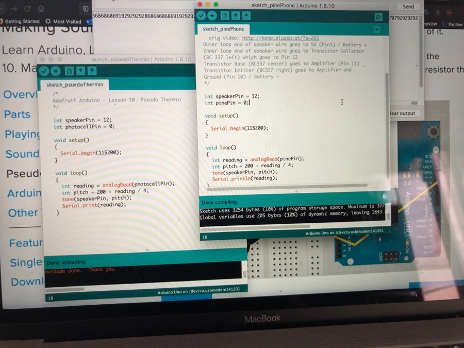The image size is (464, 348).
Task: Go to the browser home page
Action: click(x=41, y=9)
